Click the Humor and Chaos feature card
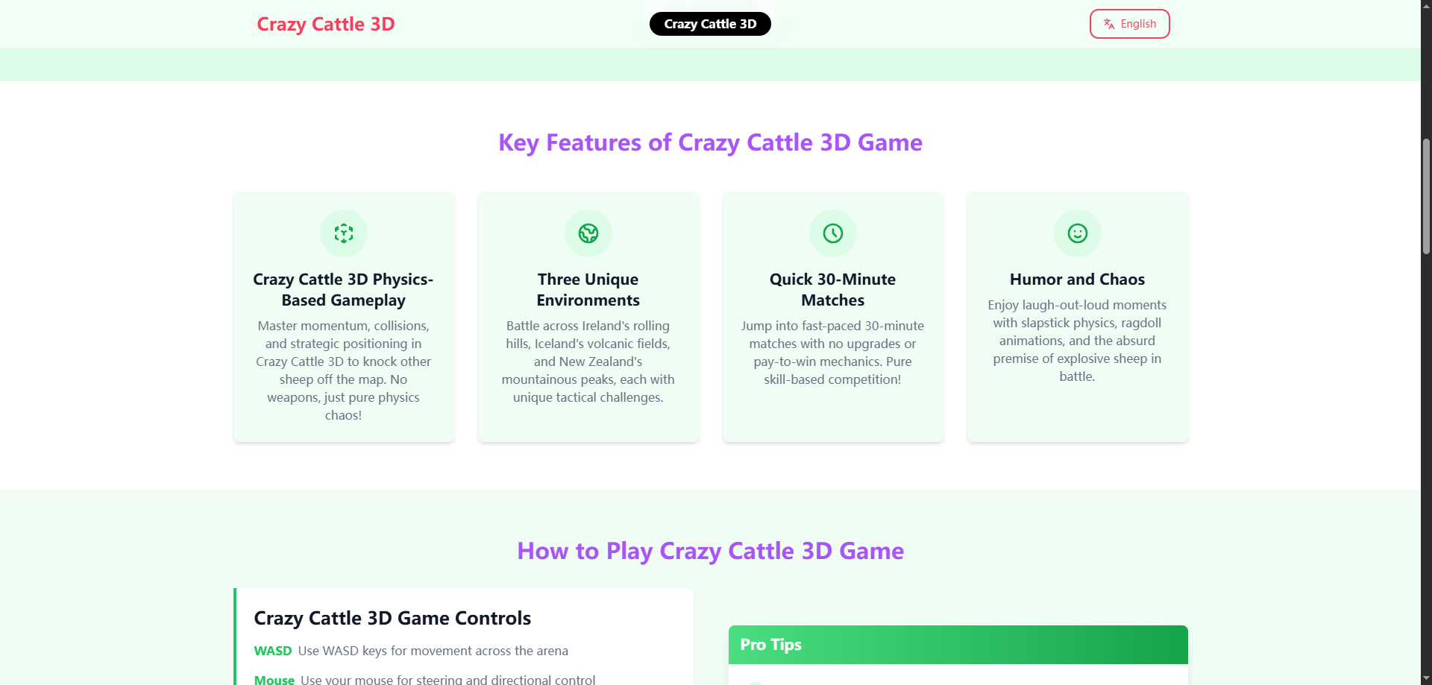The width and height of the screenshot is (1432, 685). pyautogui.click(x=1077, y=316)
